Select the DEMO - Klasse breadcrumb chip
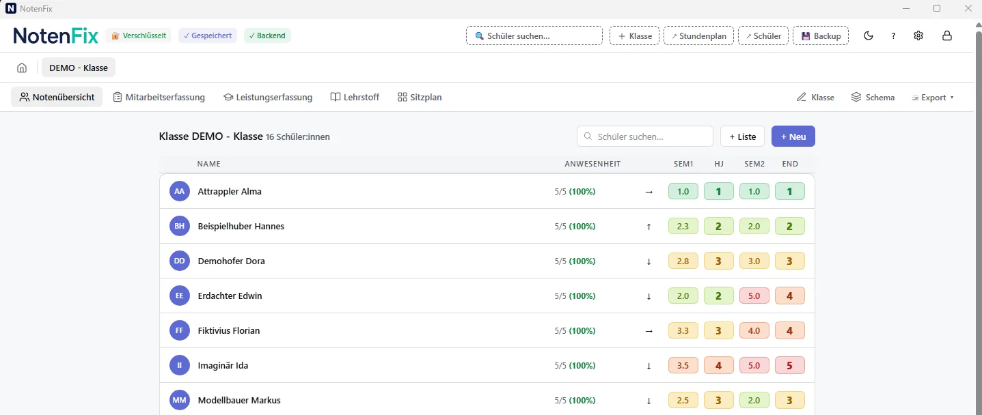This screenshot has height=415, width=982. click(79, 68)
